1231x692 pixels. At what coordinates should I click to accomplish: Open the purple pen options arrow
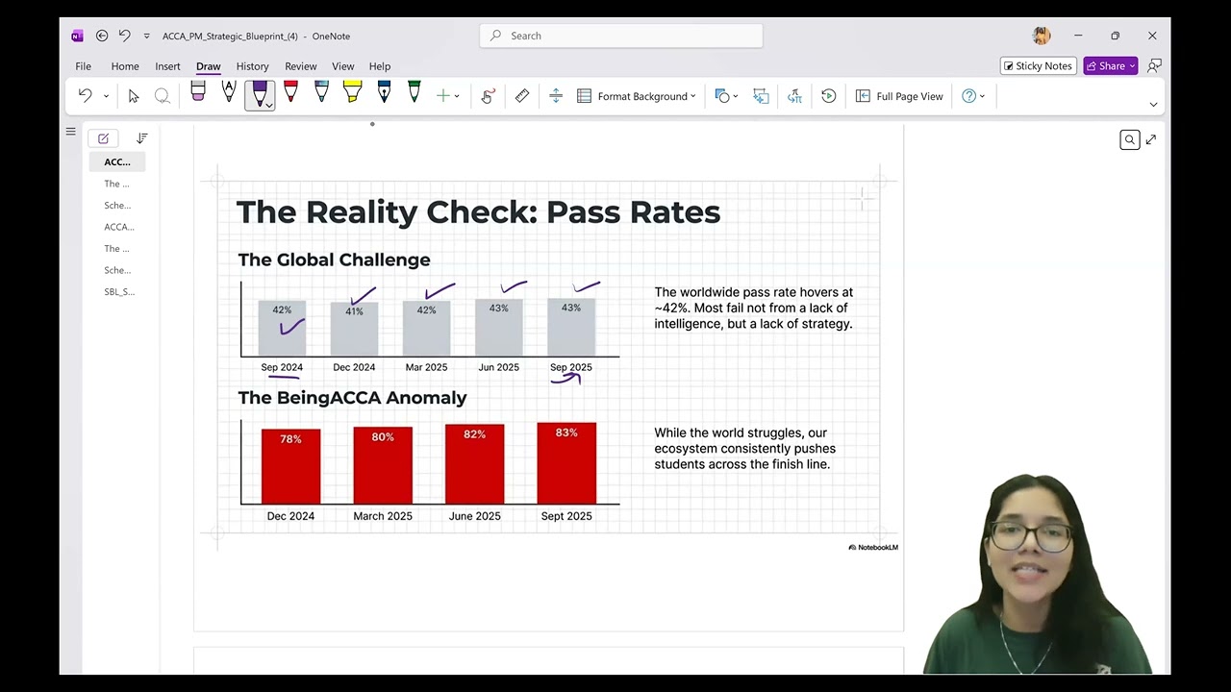[269, 105]
